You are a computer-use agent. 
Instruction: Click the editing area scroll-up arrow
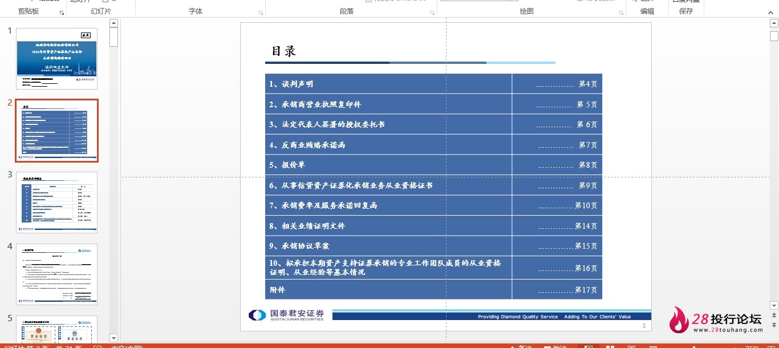point(774,23)
